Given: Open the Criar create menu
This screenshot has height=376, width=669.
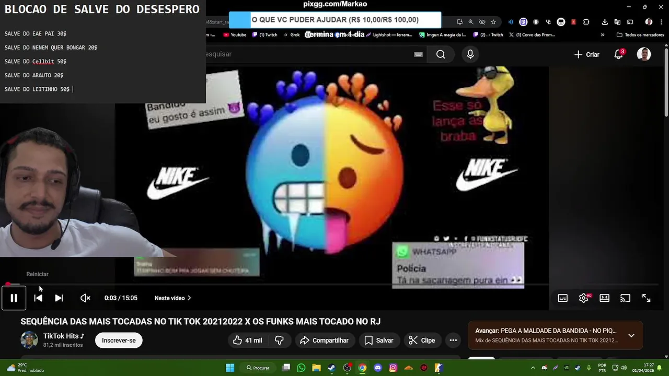Looking at the screenshot, I should [587, 54].
